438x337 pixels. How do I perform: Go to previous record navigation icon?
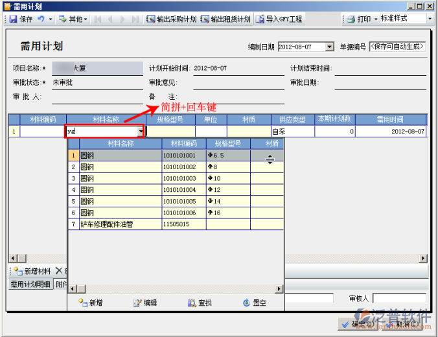pyautogui.click(x=109, y=19)
